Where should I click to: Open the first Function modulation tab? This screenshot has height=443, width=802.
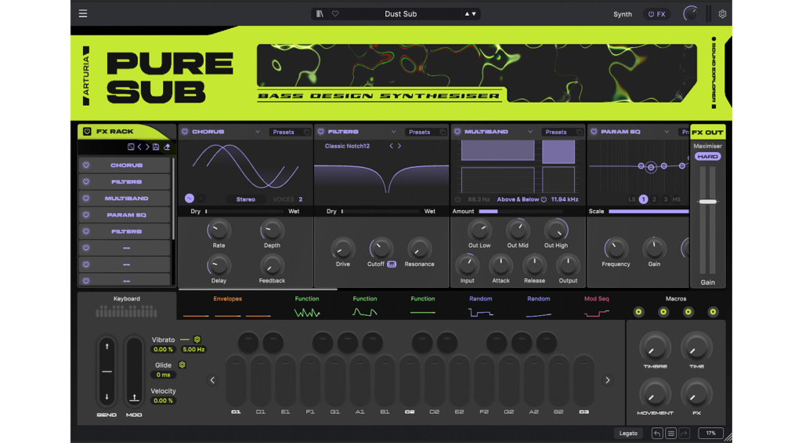click(x=307, y=305)
